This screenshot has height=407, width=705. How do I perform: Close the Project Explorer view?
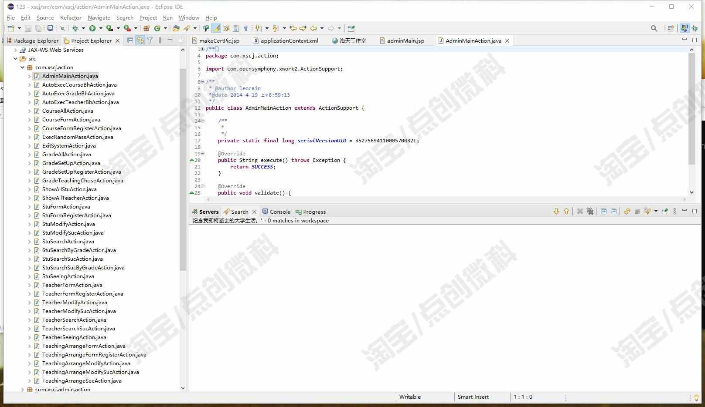point(117,40)
